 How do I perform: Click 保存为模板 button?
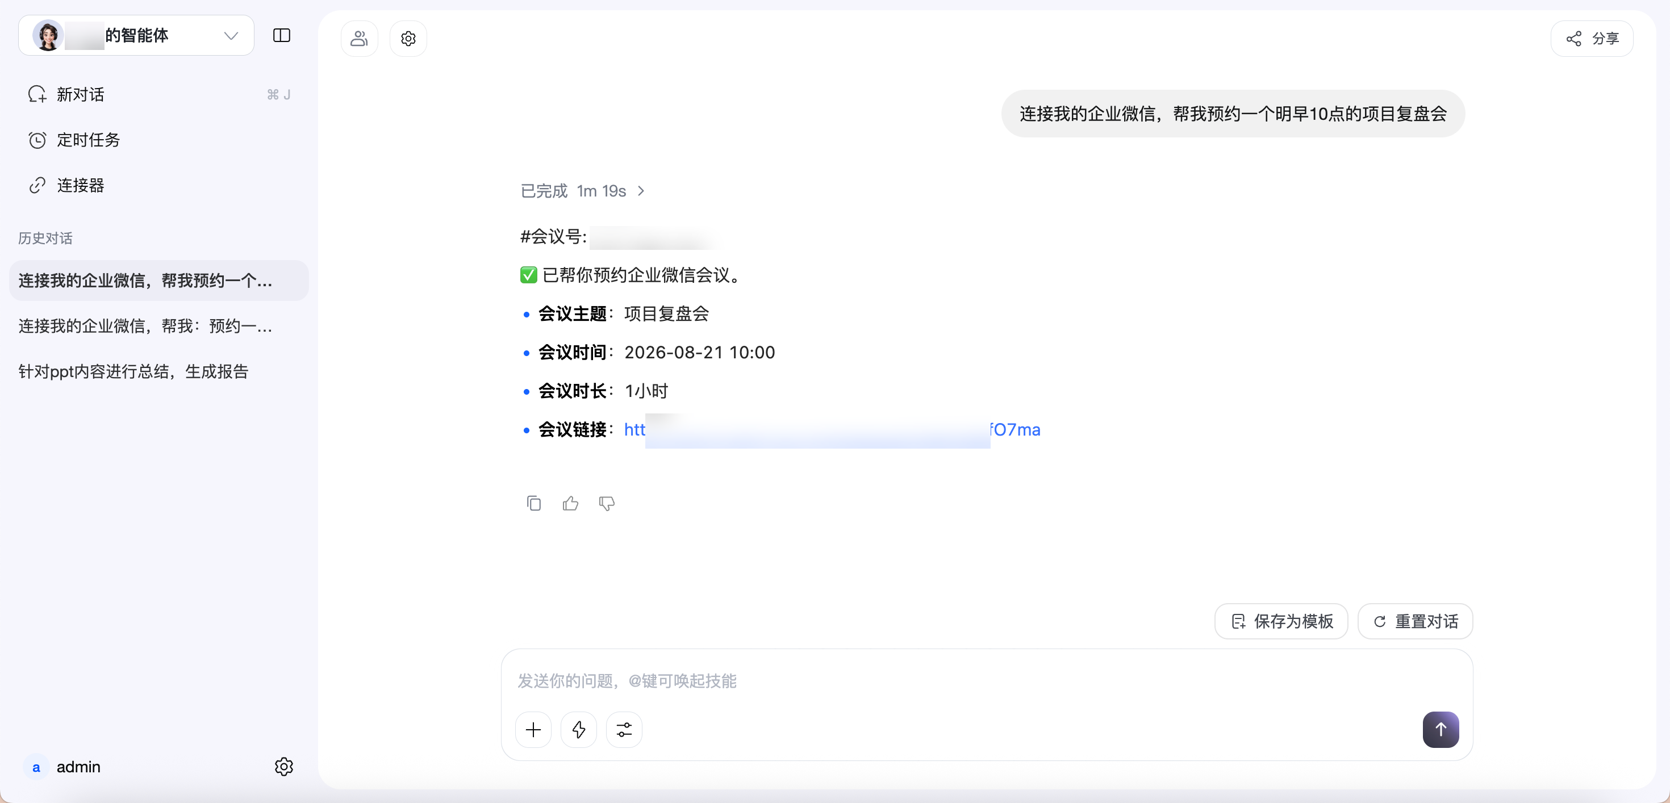[1281, 621]
